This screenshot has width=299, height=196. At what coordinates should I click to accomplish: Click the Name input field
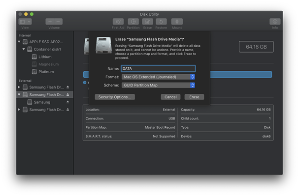pyautogui.click(x=158, y=69)
